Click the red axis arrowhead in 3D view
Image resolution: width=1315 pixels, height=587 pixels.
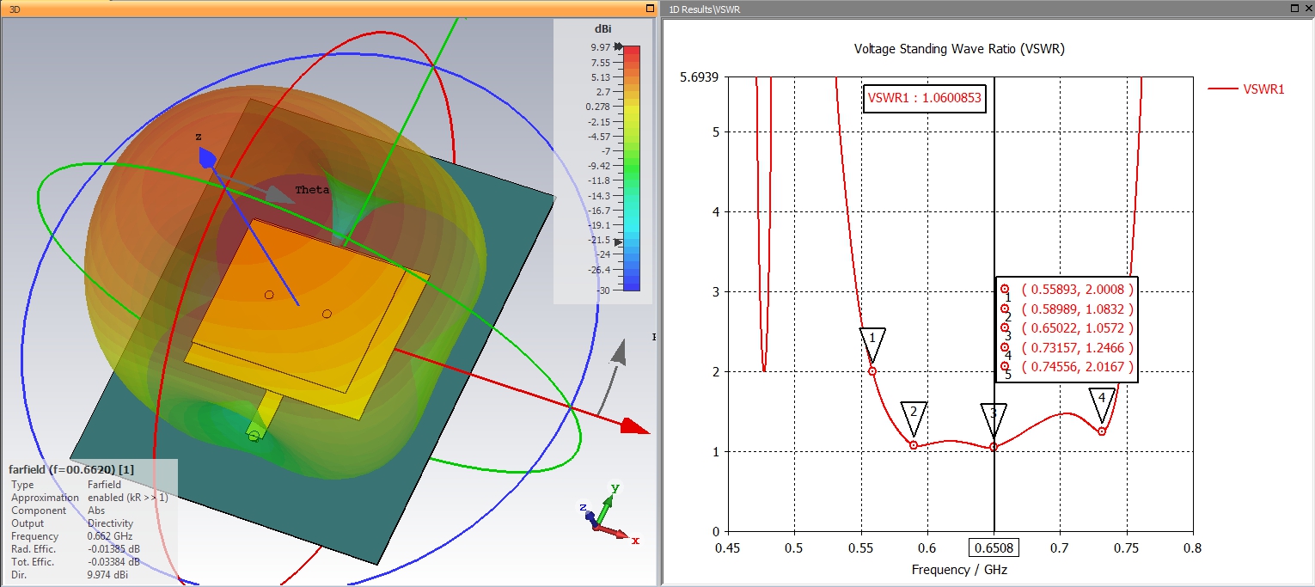(x=635, y=425)
